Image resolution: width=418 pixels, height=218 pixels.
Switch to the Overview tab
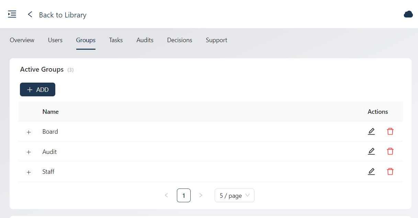(22, 40)
